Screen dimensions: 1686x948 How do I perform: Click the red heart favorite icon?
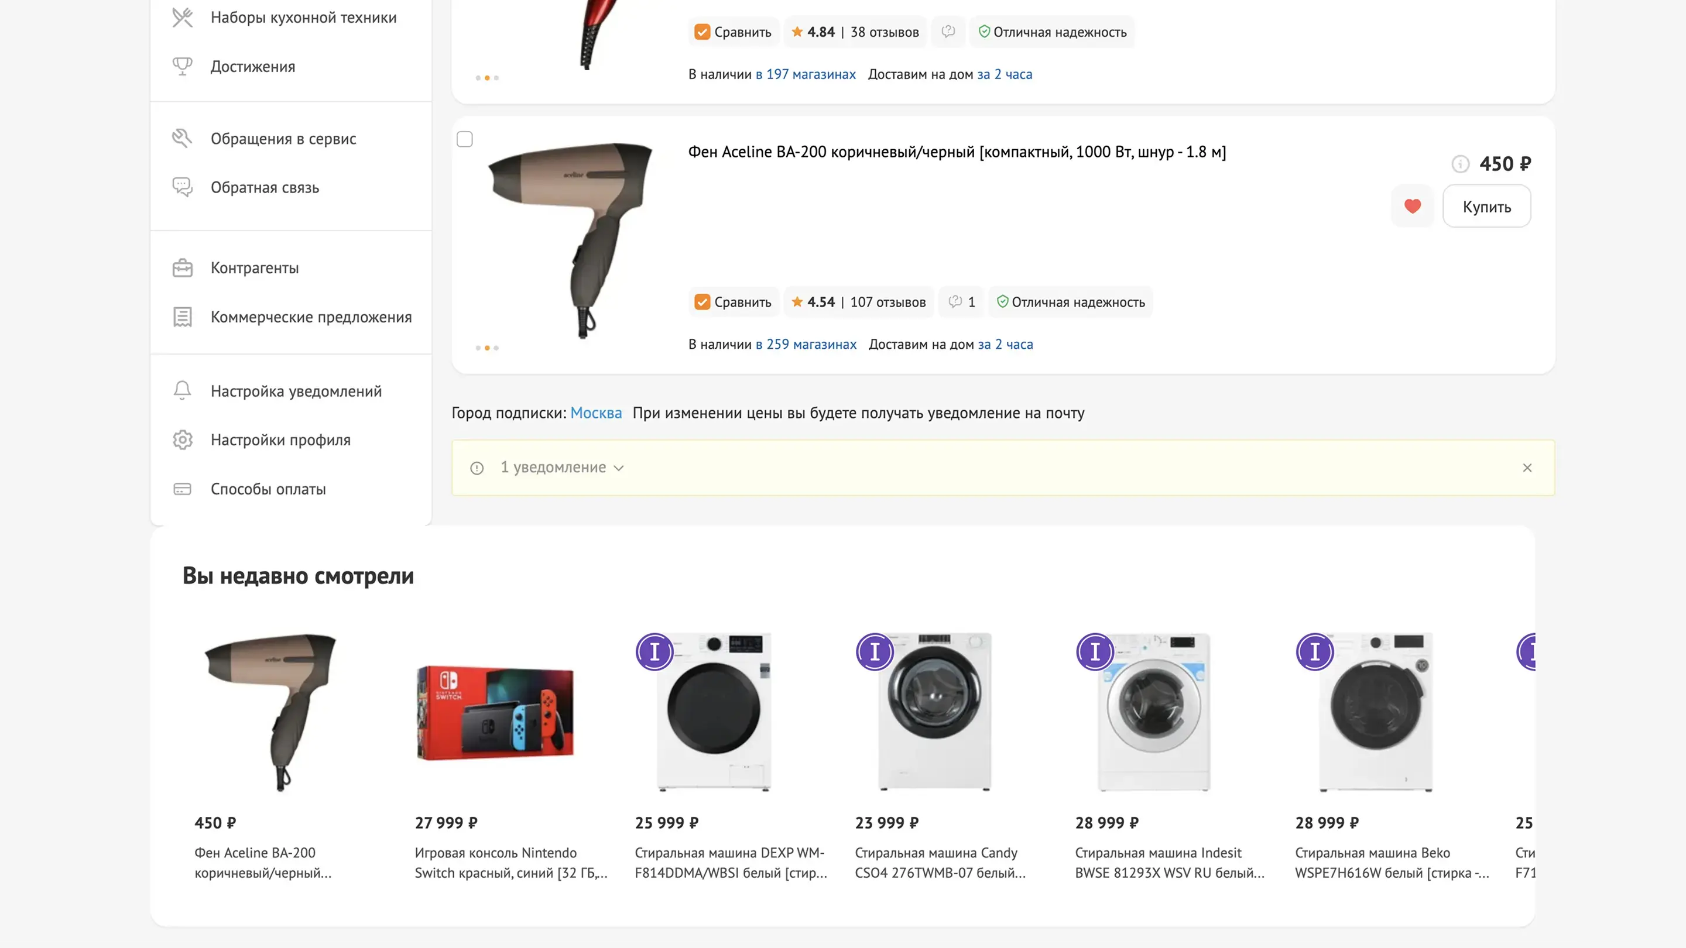point(1413,207)
